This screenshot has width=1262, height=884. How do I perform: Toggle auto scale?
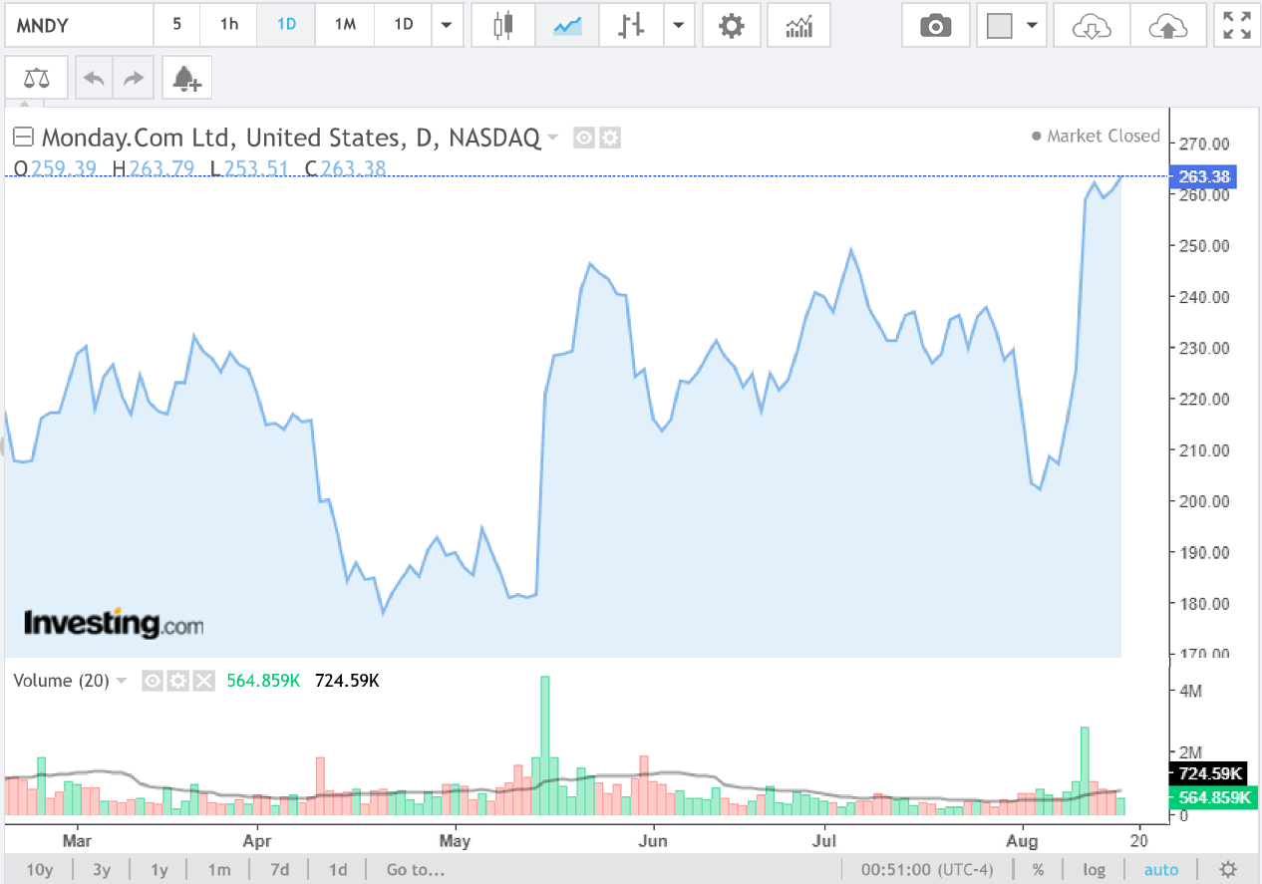(1161, 869)
